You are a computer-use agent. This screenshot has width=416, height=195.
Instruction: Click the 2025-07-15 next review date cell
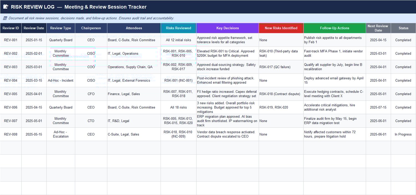[378, 107]
